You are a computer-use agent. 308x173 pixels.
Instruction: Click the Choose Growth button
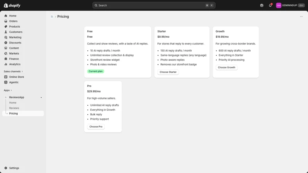(x=226, y=67)
